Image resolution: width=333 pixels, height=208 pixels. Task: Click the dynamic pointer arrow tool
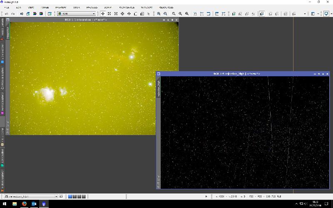(x=149, y=14)
